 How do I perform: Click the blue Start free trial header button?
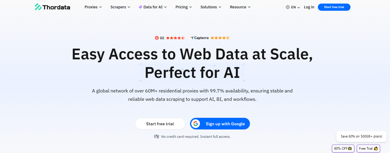click(334, 7)
